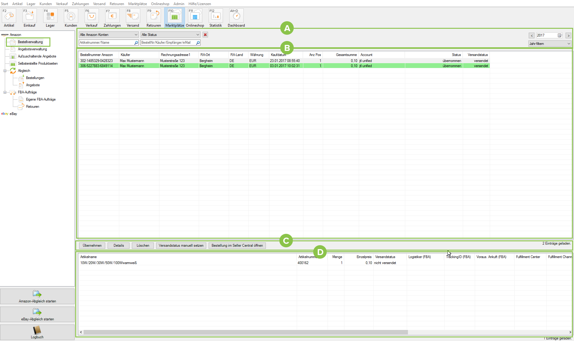Open the Logbuch from the sidebar
The image size is (574, 341).
pyautogui.click(x=37, y=332)
